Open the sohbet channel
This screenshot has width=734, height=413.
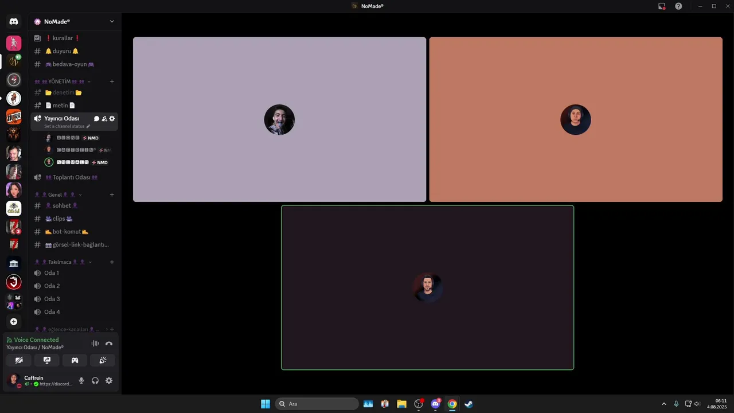point(75,205)
